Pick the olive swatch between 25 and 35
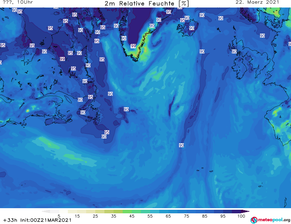Image resolution: width=291 pixels, height=224 pixels. [109, 211]
